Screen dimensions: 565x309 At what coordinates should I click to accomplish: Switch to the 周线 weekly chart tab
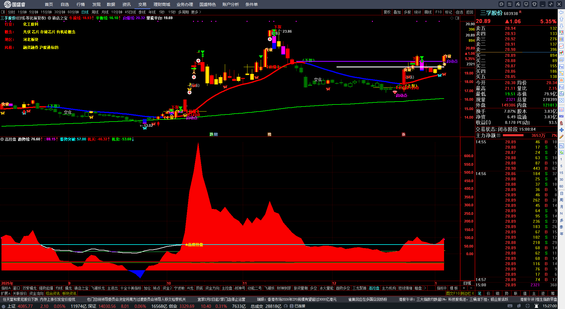tap(95, 12)
